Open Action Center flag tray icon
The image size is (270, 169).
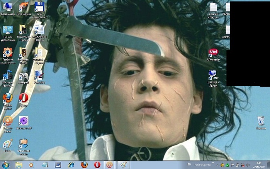tap(232, 165)
